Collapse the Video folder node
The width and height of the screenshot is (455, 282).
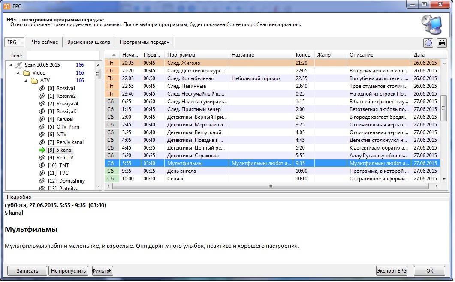18,73
